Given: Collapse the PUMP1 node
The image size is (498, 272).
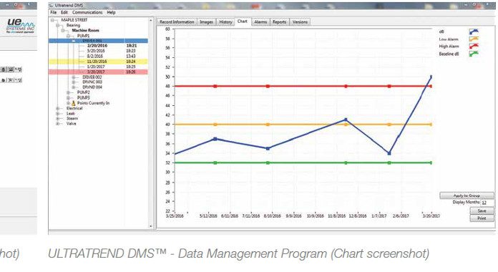Looking at the screenshot, I should tap(68, 36).
